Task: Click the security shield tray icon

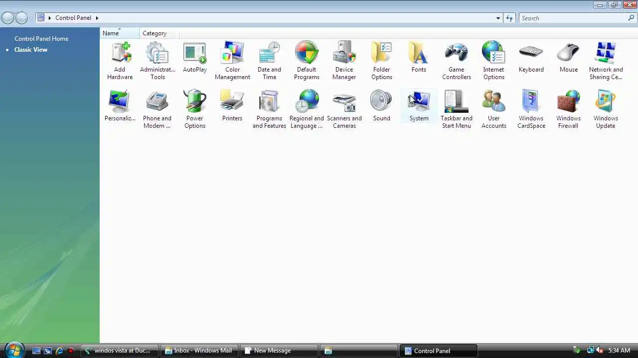Action: (x=577, y=351)
